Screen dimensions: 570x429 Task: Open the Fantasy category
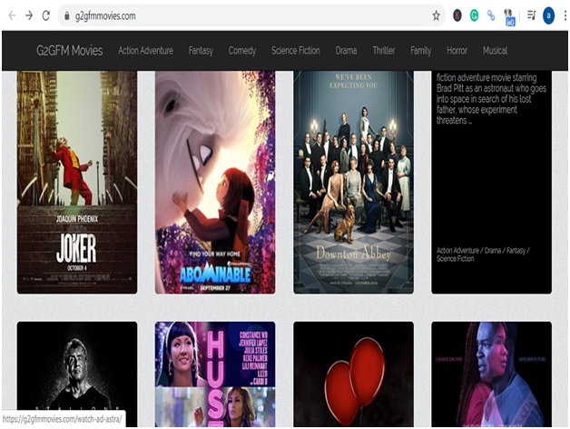pyautogui.click(x=201, y=50)
